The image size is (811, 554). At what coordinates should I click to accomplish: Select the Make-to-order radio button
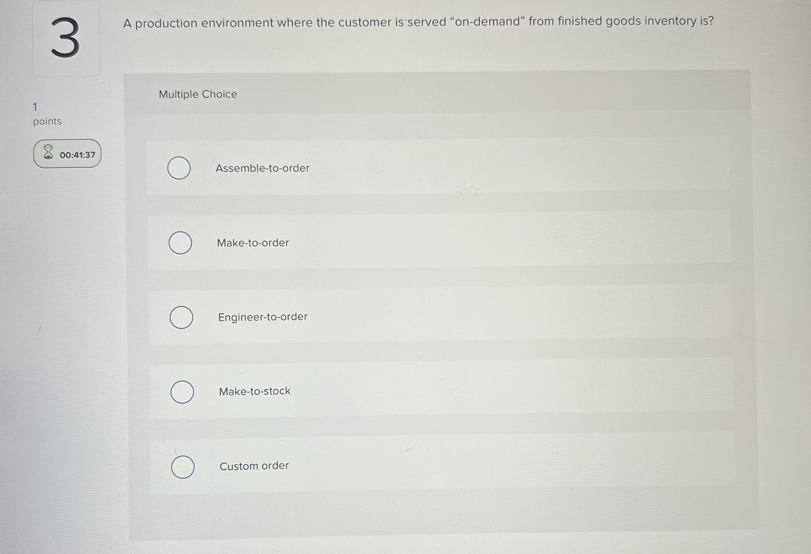click(180, 243)
